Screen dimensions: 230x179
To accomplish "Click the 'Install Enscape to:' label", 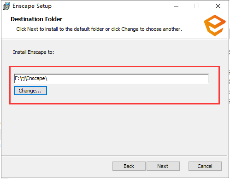I will tap(34, 52).
